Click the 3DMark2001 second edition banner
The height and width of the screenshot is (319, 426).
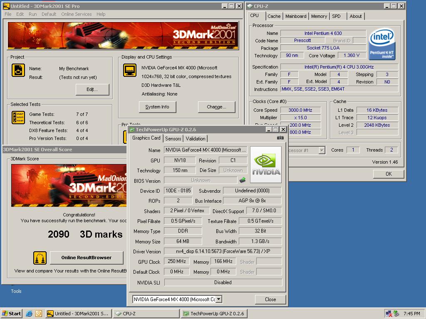click(x=123, y=36)
